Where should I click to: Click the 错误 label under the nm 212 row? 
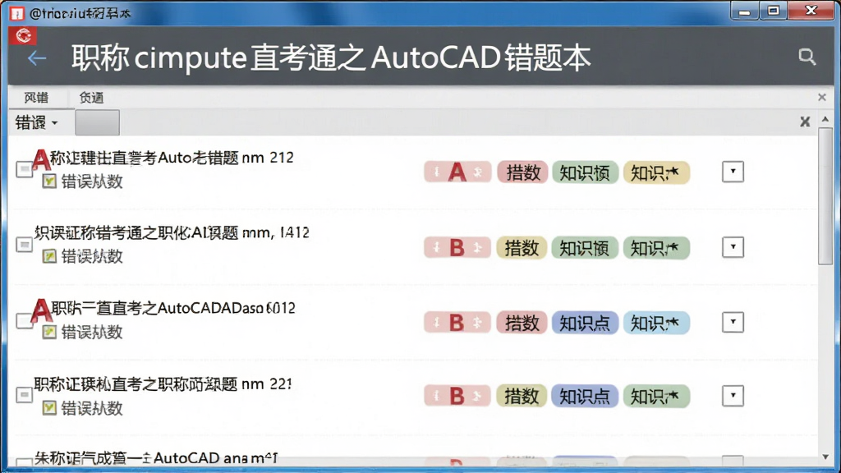(92, 181)
